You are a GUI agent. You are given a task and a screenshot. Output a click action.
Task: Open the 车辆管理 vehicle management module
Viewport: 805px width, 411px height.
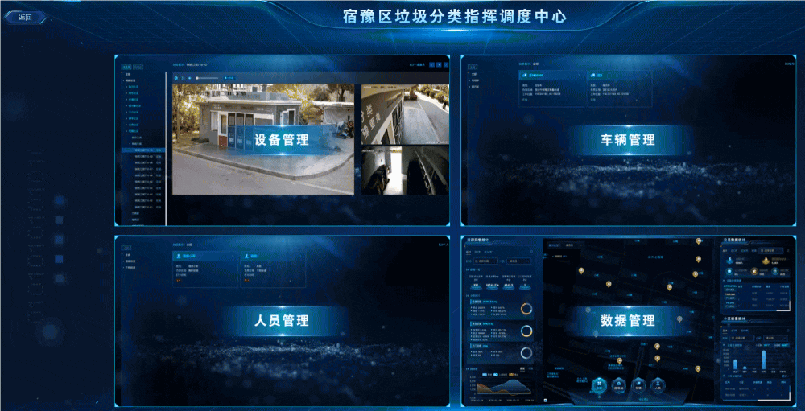click(628, 140)
